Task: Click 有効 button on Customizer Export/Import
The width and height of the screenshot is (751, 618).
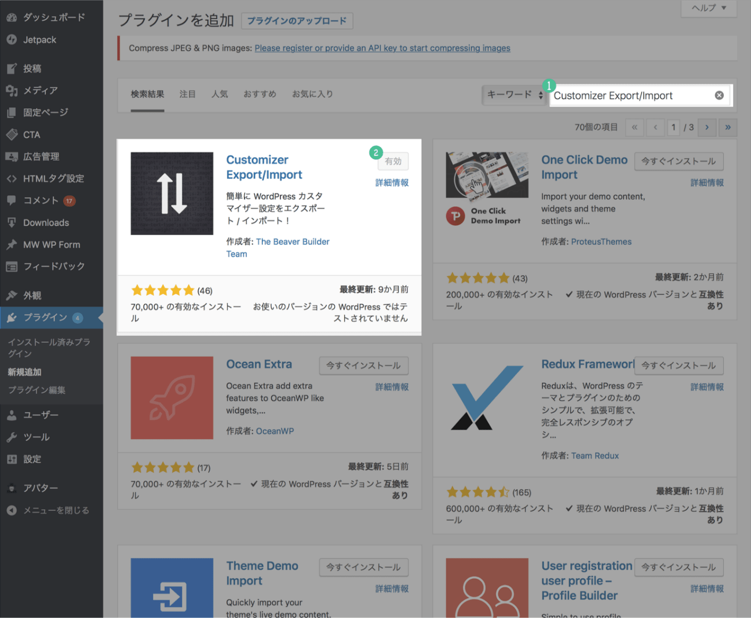Action: point(393,161)
